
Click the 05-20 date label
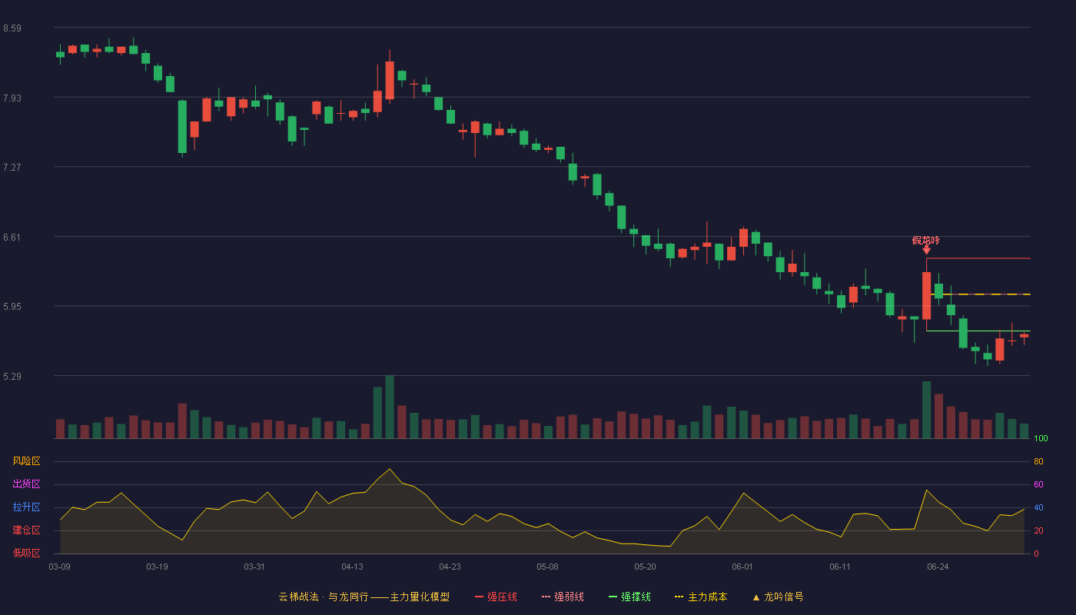tap(645, 567)
